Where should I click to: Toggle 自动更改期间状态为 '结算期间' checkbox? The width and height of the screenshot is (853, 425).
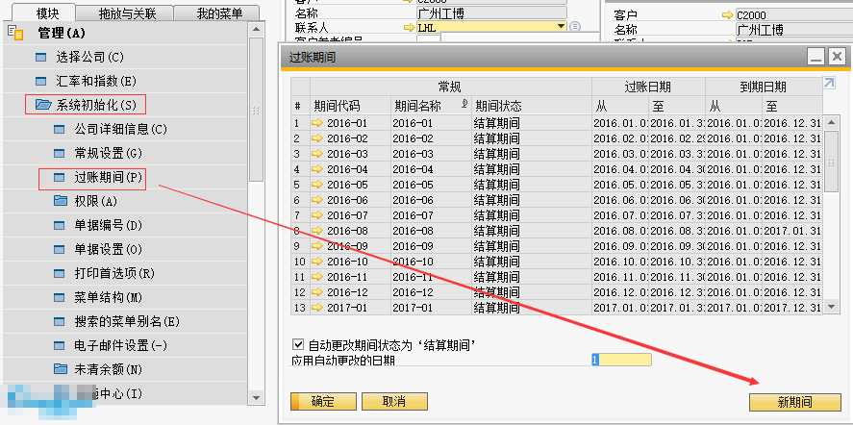297,344
